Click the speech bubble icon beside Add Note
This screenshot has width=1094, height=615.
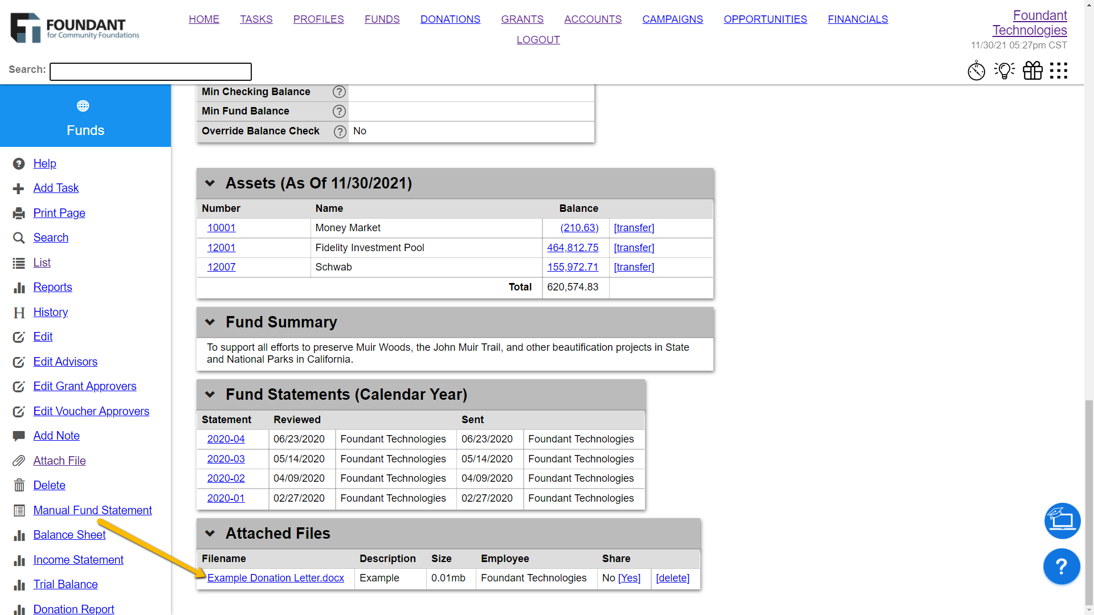click(19, 436)
